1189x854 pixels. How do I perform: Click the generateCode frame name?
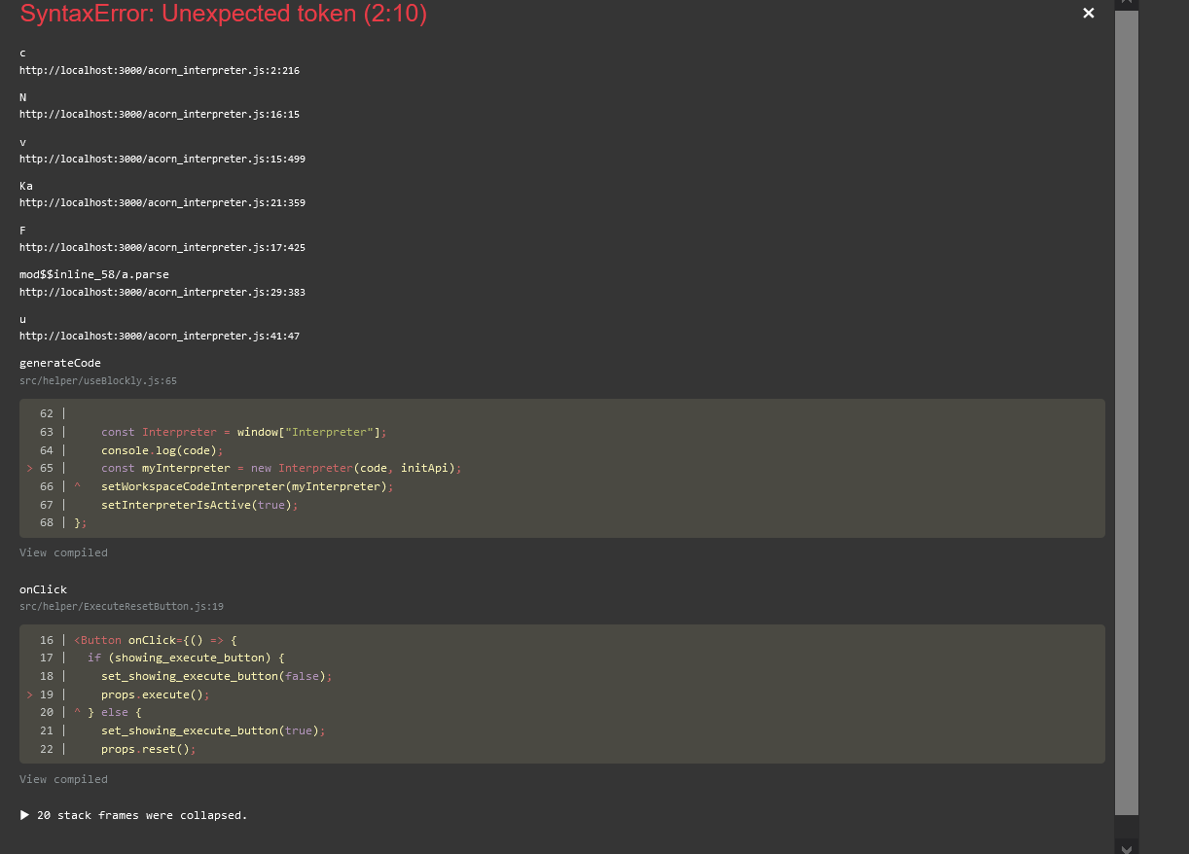pyautogui.click(x=60, y=363)
